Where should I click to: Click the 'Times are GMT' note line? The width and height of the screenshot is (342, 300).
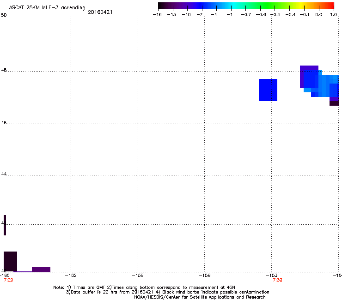(144, 288)
